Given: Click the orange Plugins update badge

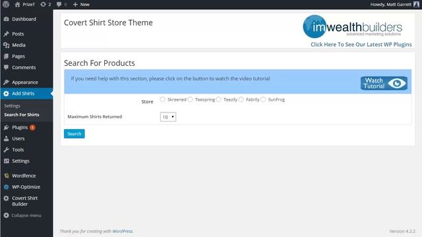Looking at the screenshot, I should click(32, 127).
